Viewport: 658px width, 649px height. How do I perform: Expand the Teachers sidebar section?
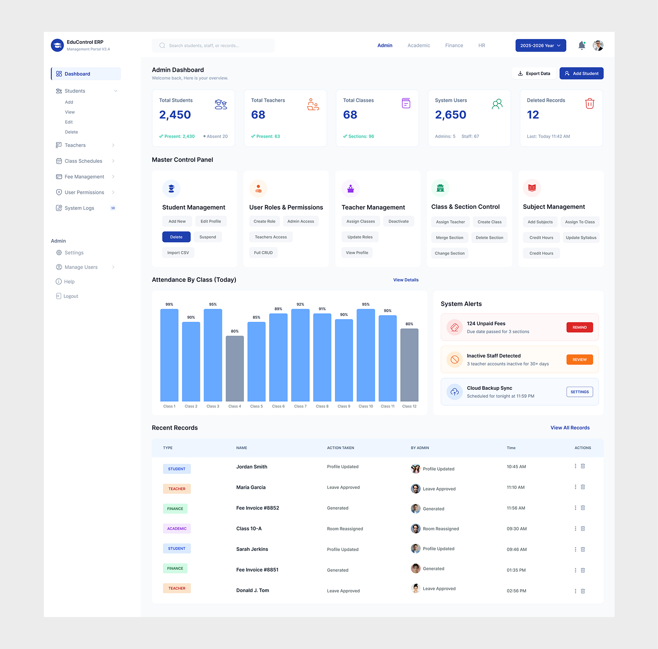click(x=113, y=145)
